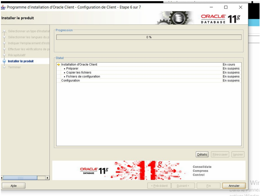Select step Indiquer l'emplacement d'installation
Viewport: 260px width, 196px height.
click(x=29, y=43)
